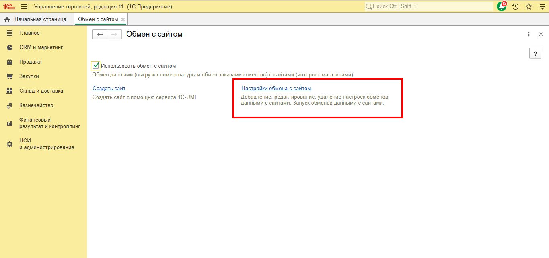Open the Казначейство section
Screen dimensions: 549x258
click(x=36, y=105)
